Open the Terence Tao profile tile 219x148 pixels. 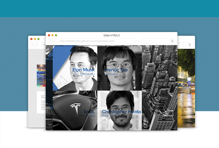click(x=120, y=68)
